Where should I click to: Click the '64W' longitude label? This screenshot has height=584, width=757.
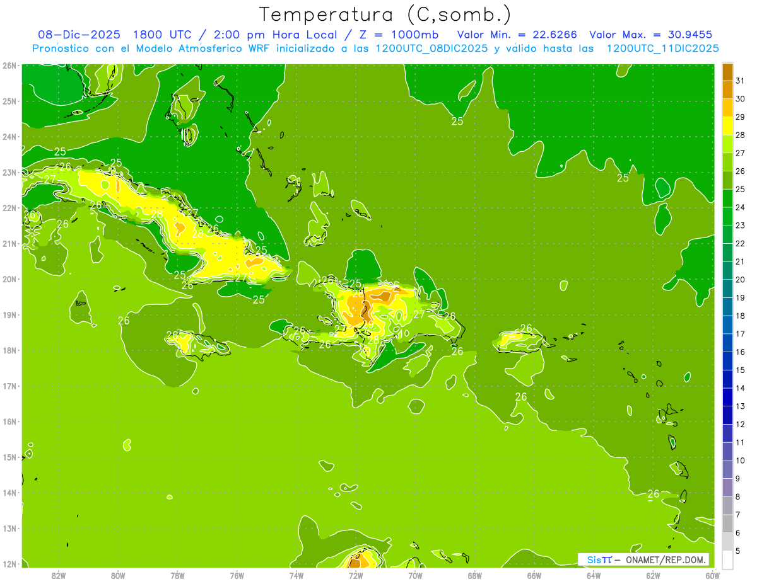tap(594, 575)
